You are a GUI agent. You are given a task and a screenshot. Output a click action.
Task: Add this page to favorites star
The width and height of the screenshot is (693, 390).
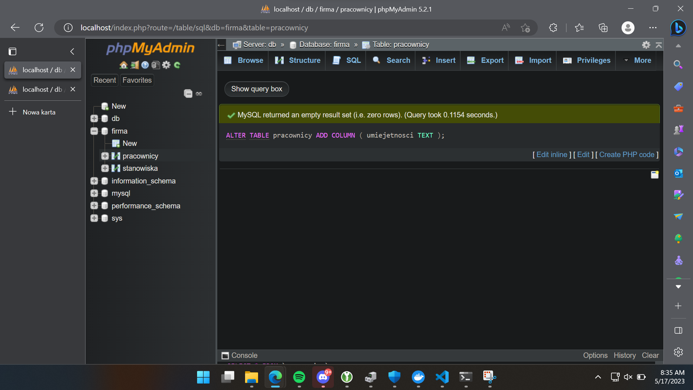pos(525,28)
